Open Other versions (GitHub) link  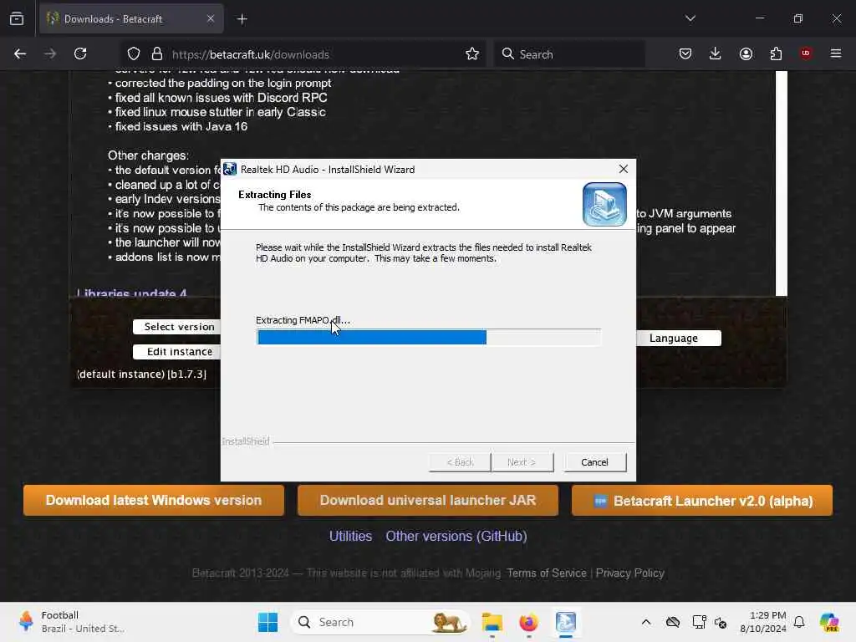click(456, 536)
